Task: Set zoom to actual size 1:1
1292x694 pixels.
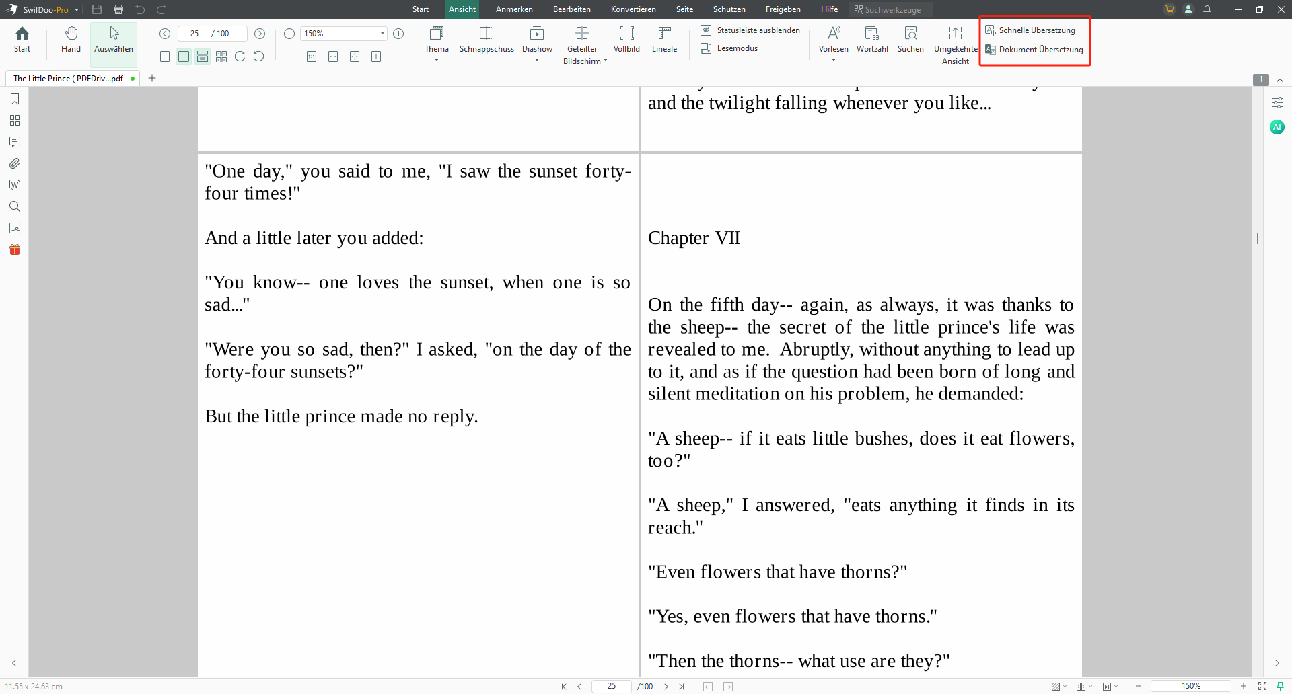Action: (x=312, y=56)
